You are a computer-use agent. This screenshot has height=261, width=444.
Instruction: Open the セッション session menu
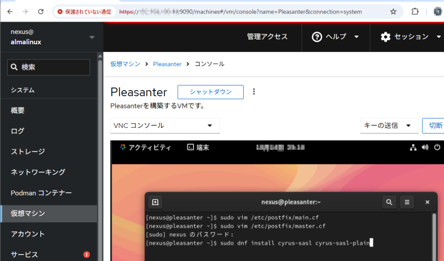[410, 37]
